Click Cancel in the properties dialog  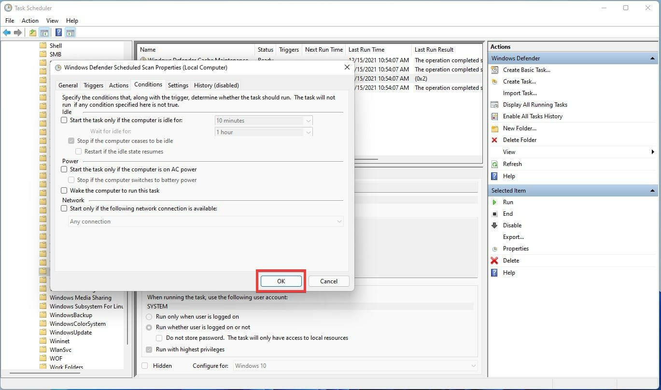click(x=329, y=281)
